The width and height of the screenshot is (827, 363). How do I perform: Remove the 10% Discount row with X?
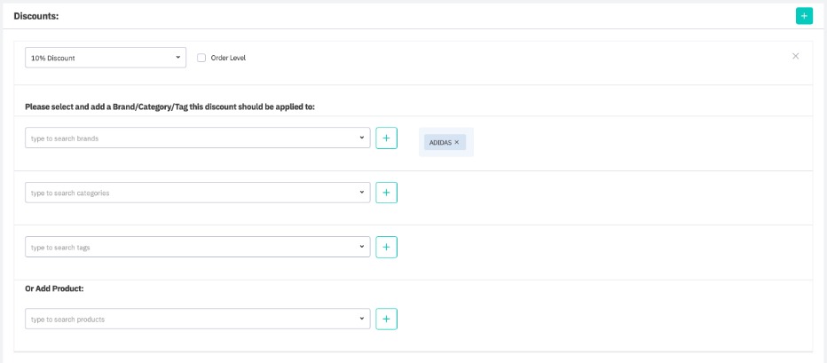795,56
